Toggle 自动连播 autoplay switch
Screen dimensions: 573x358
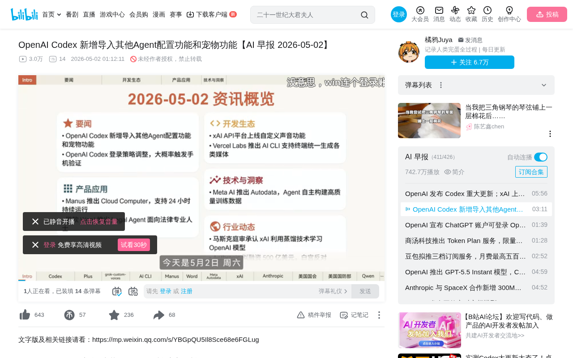click(541, 157)
